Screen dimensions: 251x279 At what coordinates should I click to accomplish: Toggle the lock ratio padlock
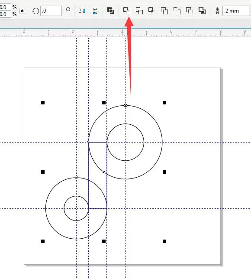22,11
